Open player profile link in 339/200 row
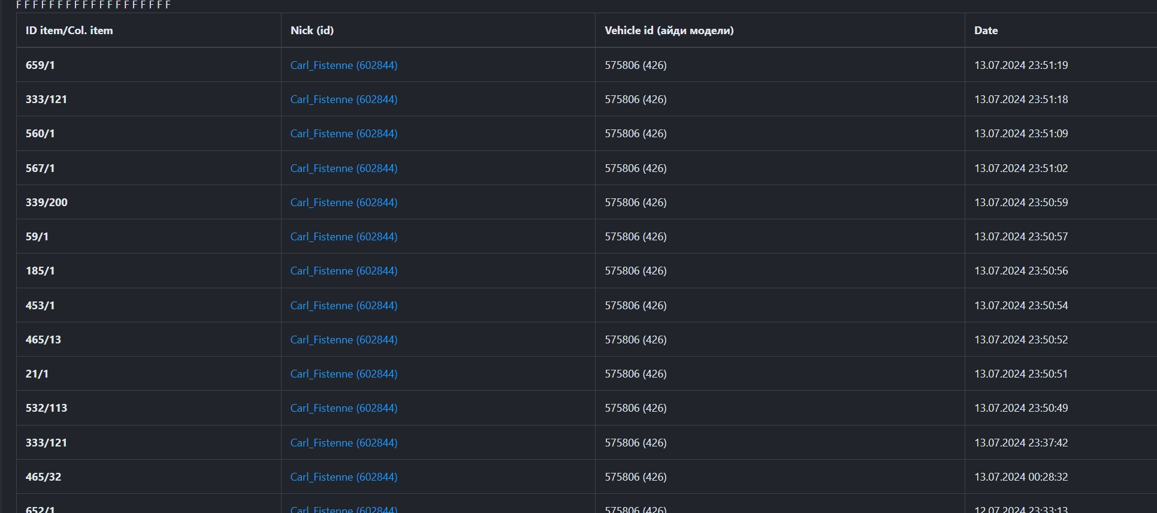1157x513 pixels. [x=343, y=203]
